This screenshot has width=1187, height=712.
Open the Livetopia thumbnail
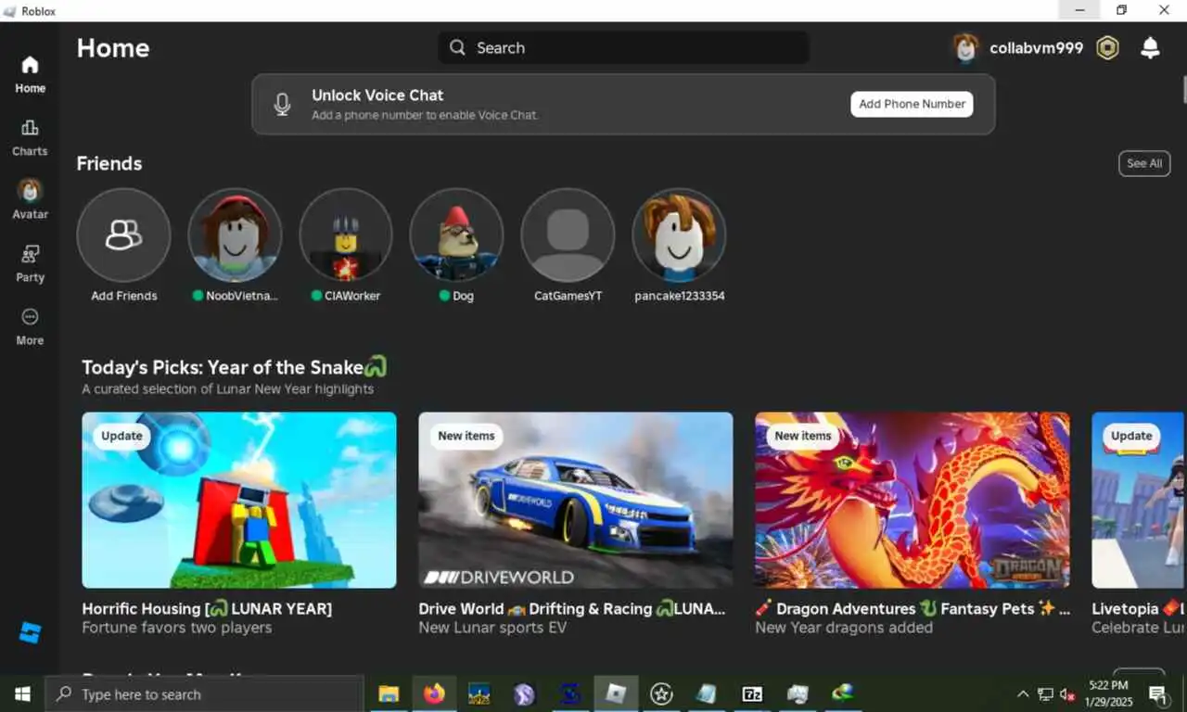pos(1139,500)
